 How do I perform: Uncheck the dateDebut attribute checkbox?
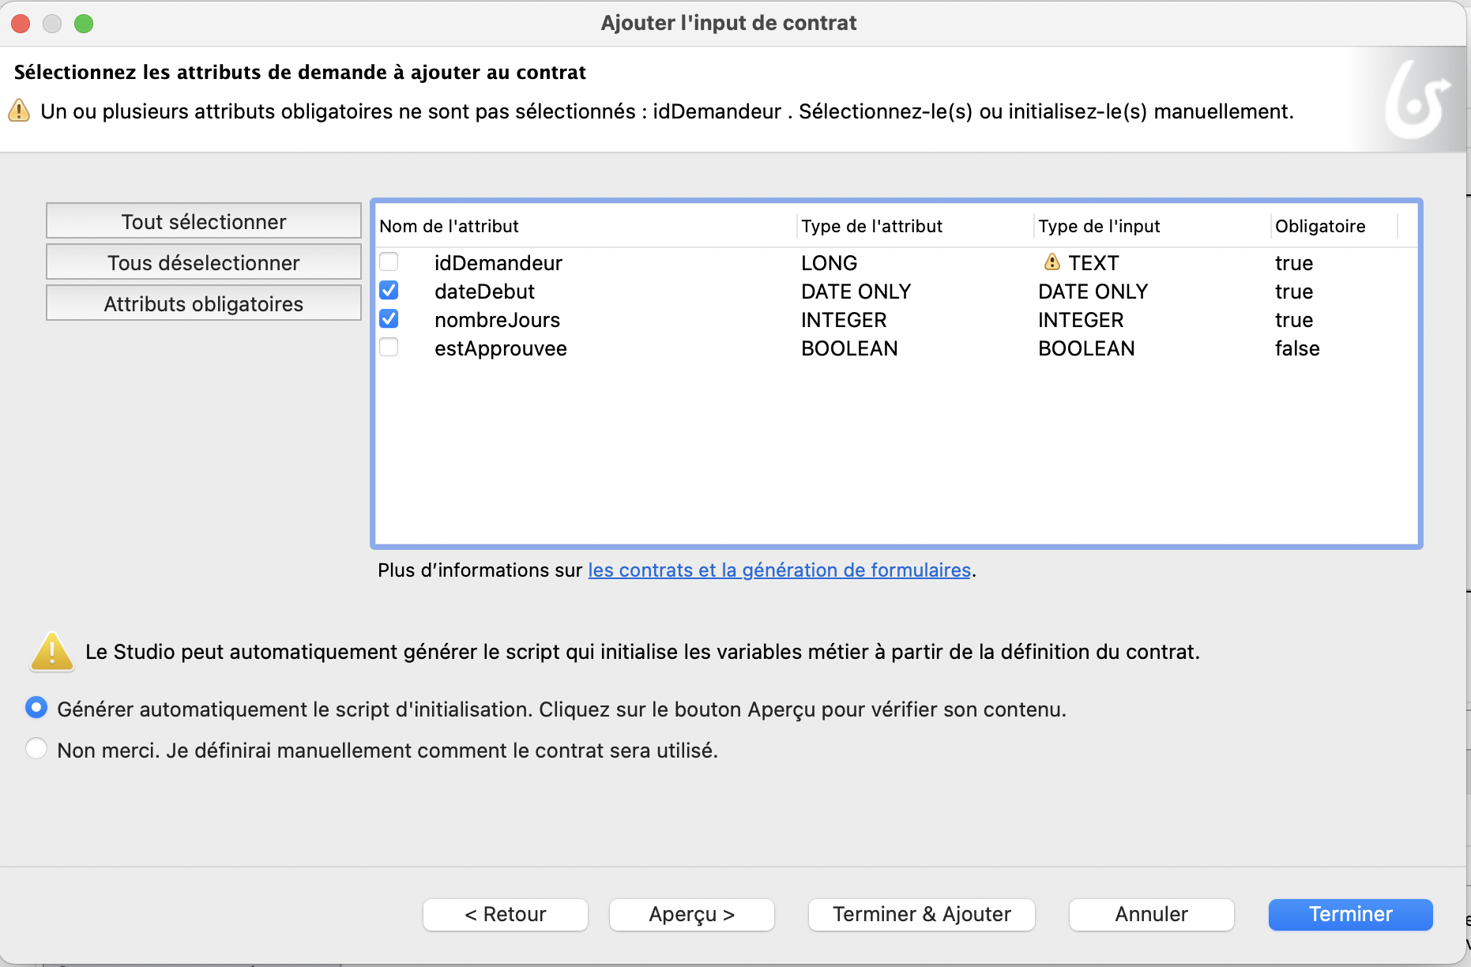click(x=389, y=290)
